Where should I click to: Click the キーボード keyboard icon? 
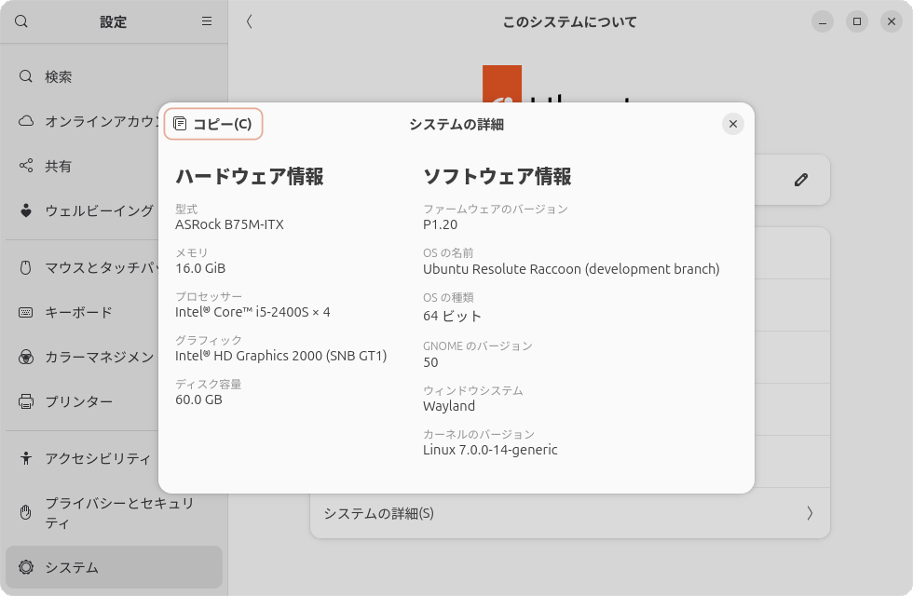26,312
